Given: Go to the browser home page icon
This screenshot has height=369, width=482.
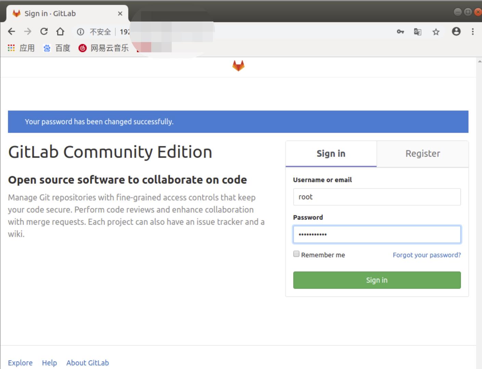Looking at the screenshot, I should (60, 31).
